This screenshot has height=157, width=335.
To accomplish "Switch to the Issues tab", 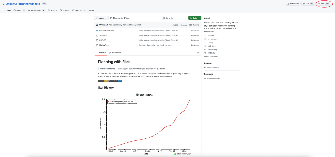I will click(x=19, y=10).
